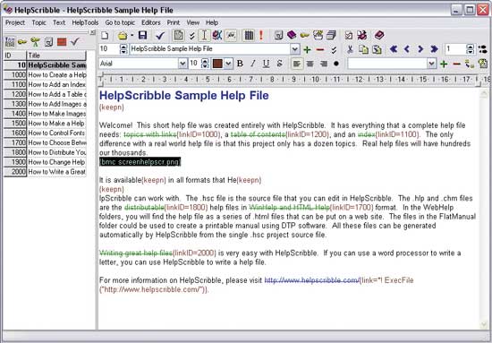The image size is (492, 343).
Task: Open the HelpTools menu
Action: point(85,22)
